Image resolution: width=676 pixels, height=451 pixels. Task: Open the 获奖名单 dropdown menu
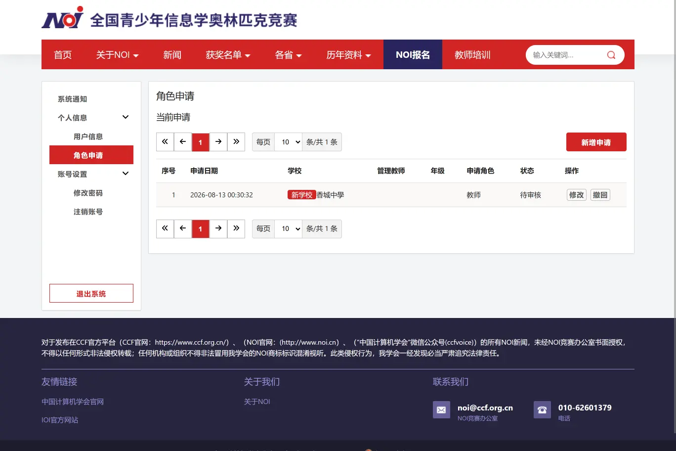click(x=228, y=55)
